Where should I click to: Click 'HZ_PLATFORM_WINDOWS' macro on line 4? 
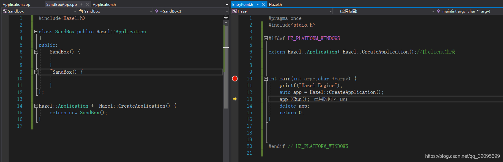[314, 38]
